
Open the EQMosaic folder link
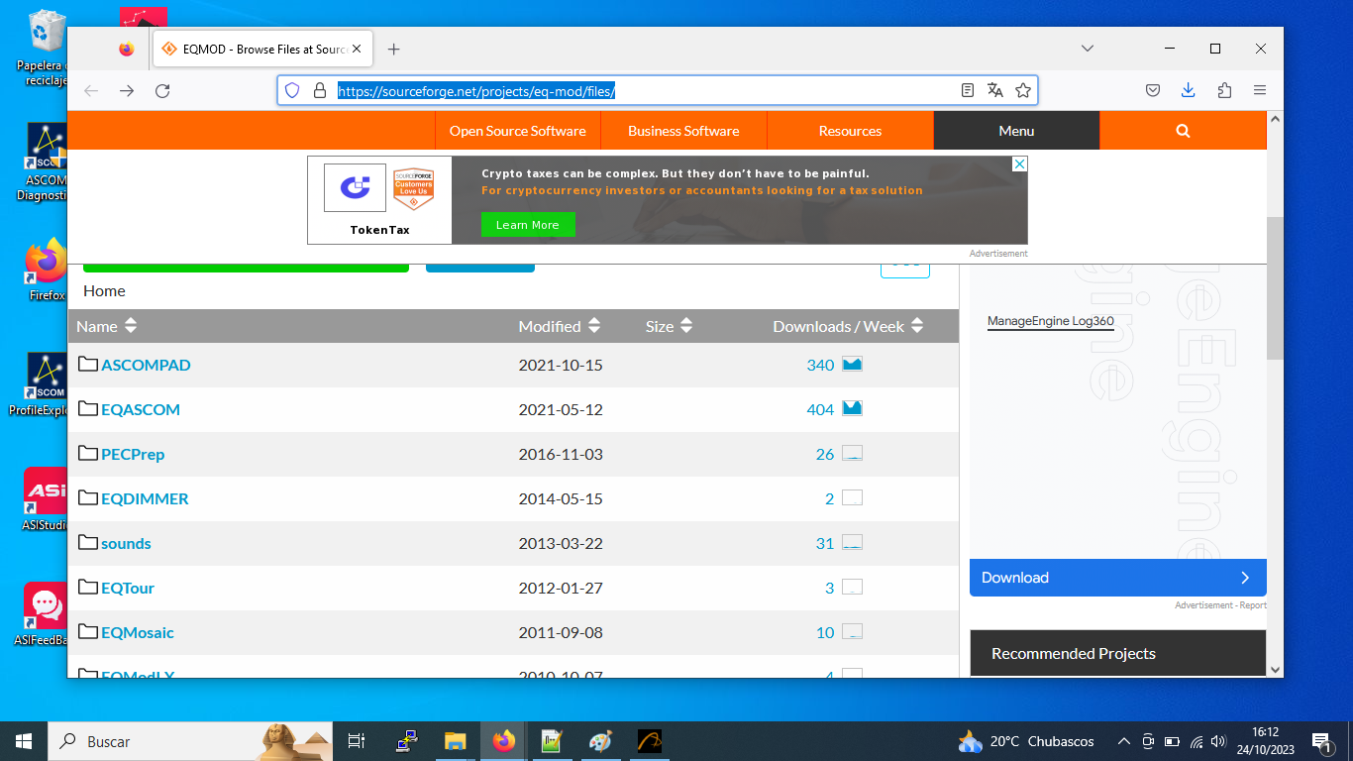[138, 632]
